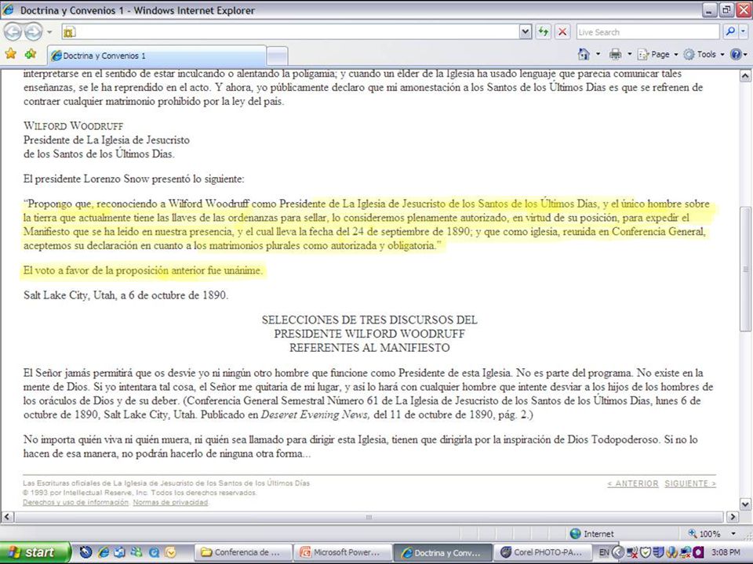This screenshot has height=564, width=753.
Task: Open Normas de privacidad link
Action: coord(170,502)
